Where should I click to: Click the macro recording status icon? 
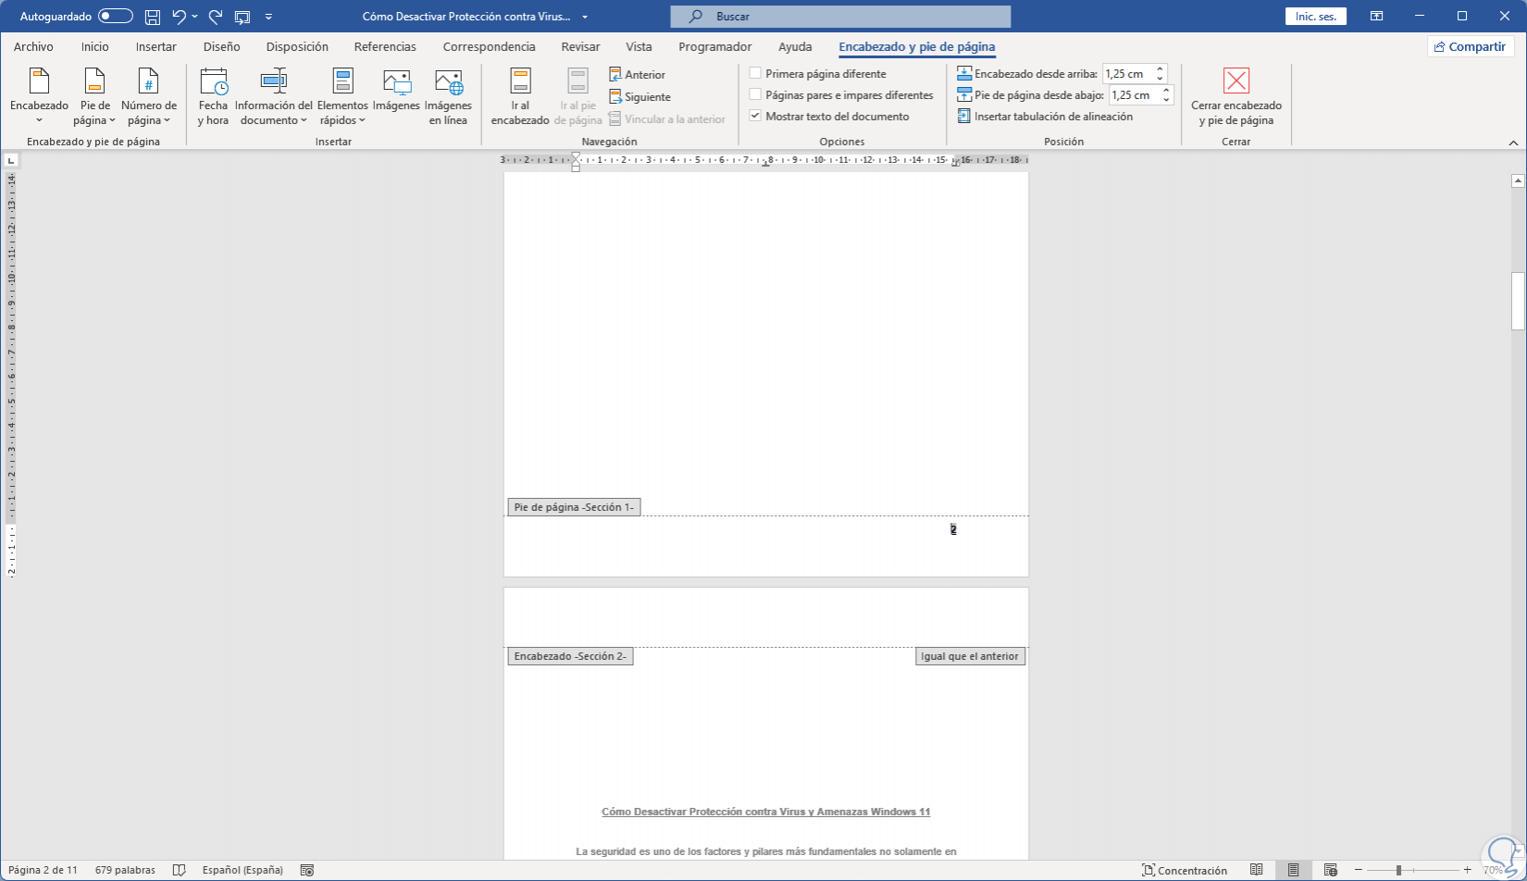pos(307,870)
